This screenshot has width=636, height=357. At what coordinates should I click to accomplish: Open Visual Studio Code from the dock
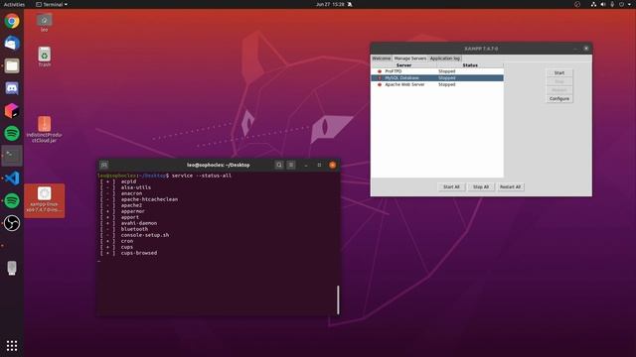coord(12,178)
